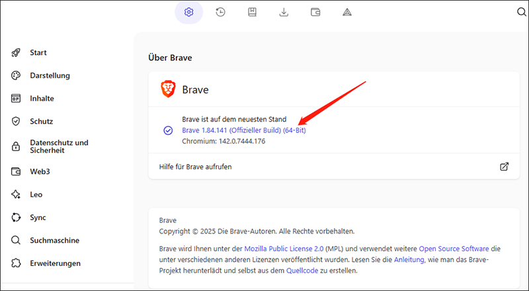Click the sync arrows icon beside Sync
Viewport: 529px width, 291px height.
point(16,218)
